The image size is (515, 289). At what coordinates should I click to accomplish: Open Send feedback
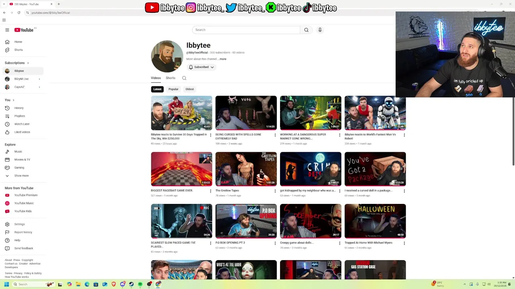coord(23,248)
